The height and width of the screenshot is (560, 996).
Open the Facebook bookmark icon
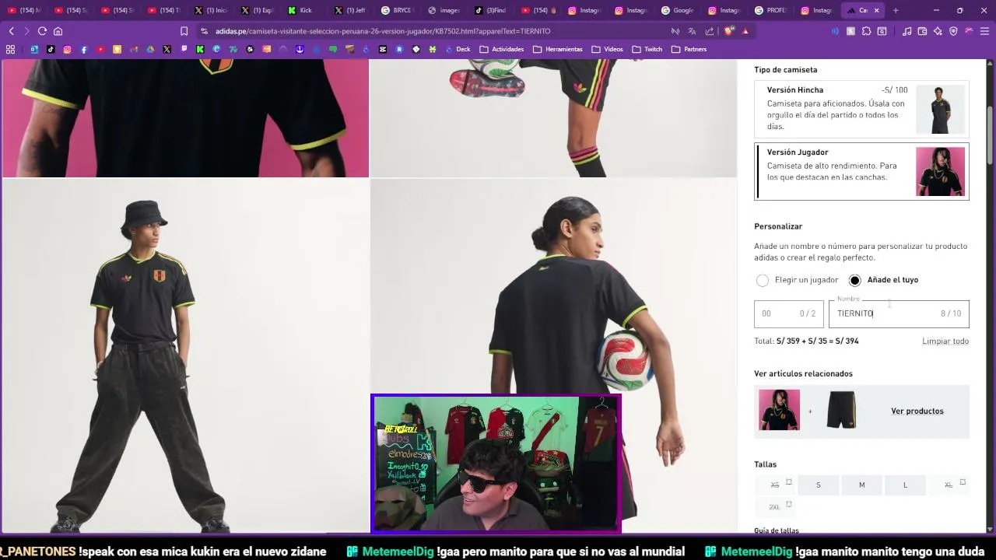tap(84, 49)
